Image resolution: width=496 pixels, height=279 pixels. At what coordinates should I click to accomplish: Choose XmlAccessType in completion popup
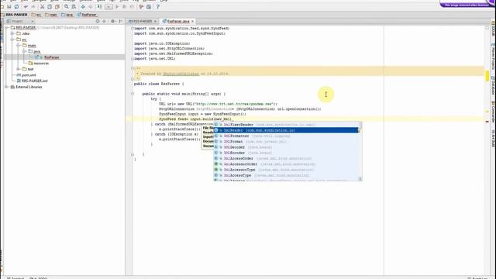[286, 176]
